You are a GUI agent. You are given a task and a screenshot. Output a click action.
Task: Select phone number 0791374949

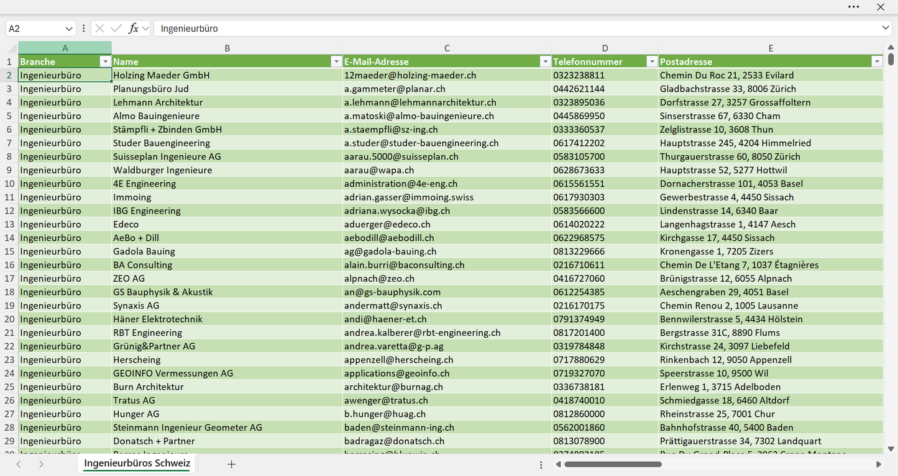click(x=605, y=319)
